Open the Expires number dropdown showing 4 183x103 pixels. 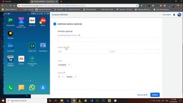pyautogui.click(x=61, y=77)
